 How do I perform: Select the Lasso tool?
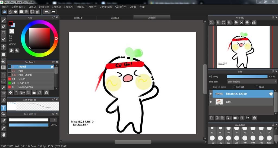[3, 81]
